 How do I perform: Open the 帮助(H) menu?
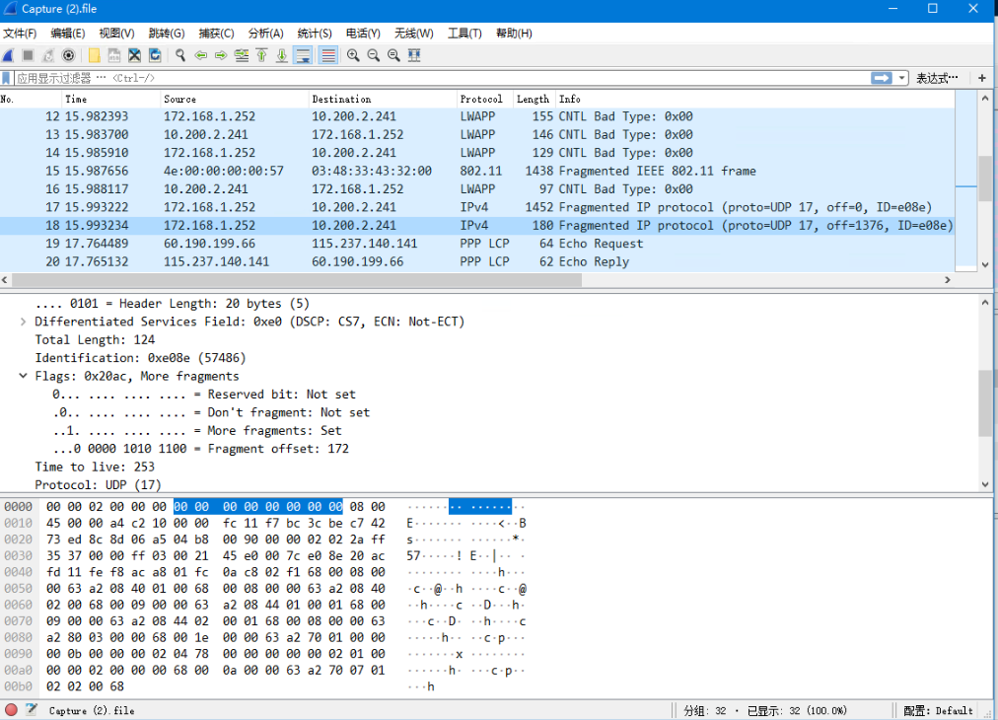point(514,34)
